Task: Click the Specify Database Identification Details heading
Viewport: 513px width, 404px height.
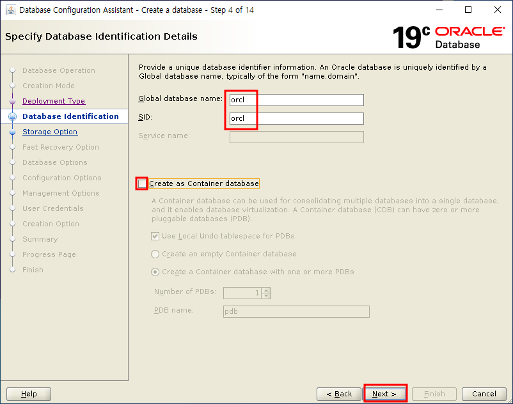Action: 101,36
